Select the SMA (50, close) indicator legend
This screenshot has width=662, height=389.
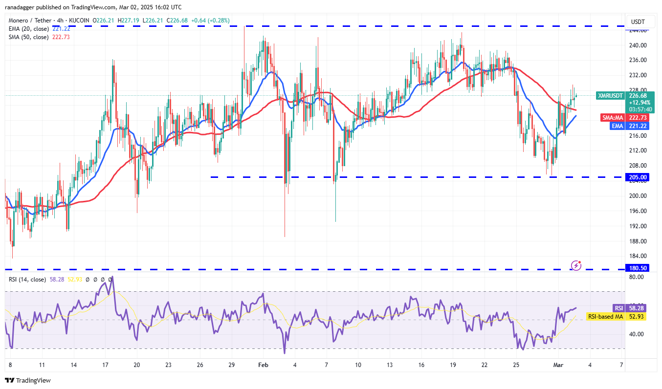(27, 37)
